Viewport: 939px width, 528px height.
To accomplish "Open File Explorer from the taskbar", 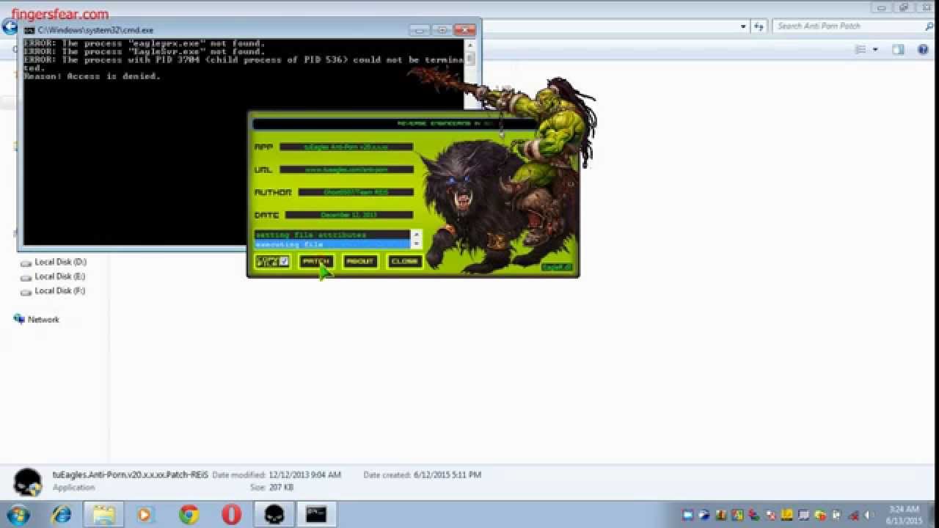I will [x=103, y=515].
